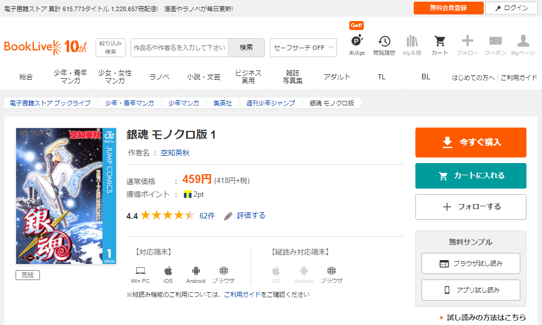Open the 来店pt points icon
Screen dimensions: 542x325
356,42
